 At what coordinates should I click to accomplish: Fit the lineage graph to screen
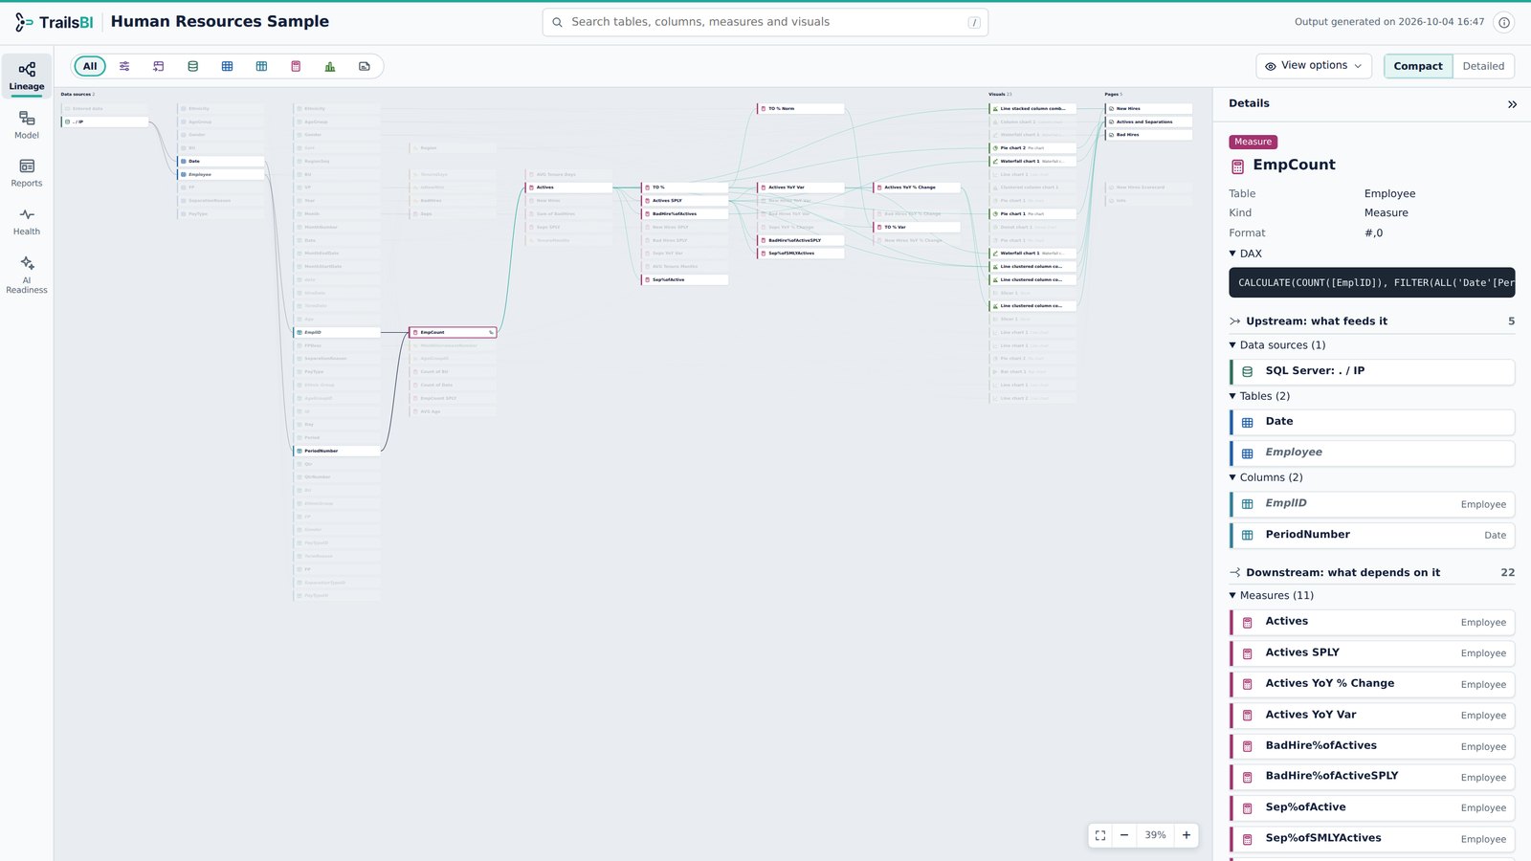(1100, 835)
